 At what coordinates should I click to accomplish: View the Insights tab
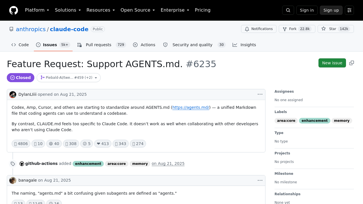[x=244, y=45]
